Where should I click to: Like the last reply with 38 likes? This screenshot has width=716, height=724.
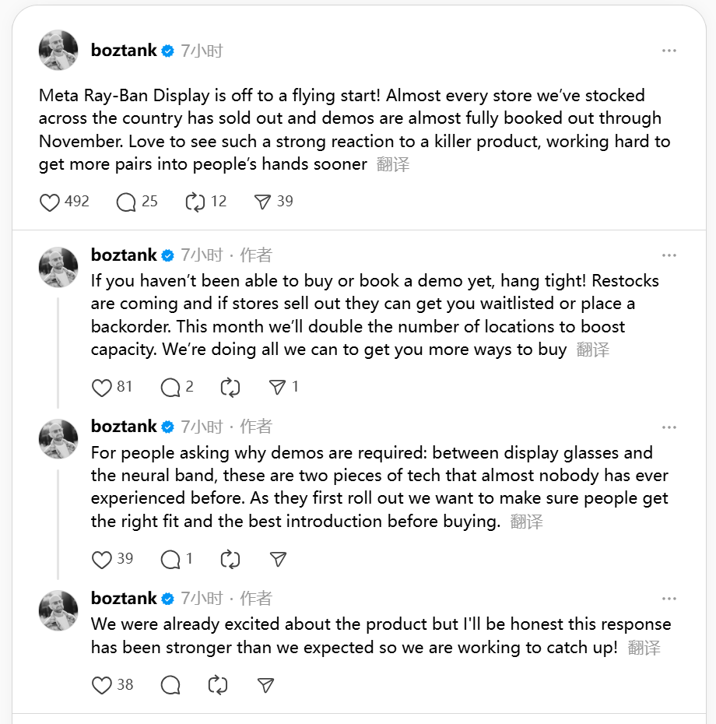pos(102,685)
